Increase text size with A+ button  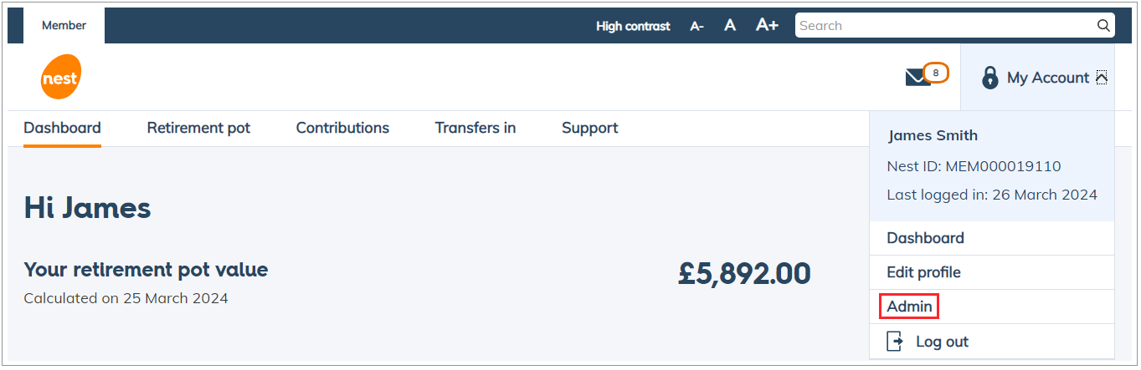pyautogui.click(x=767, y=25)
